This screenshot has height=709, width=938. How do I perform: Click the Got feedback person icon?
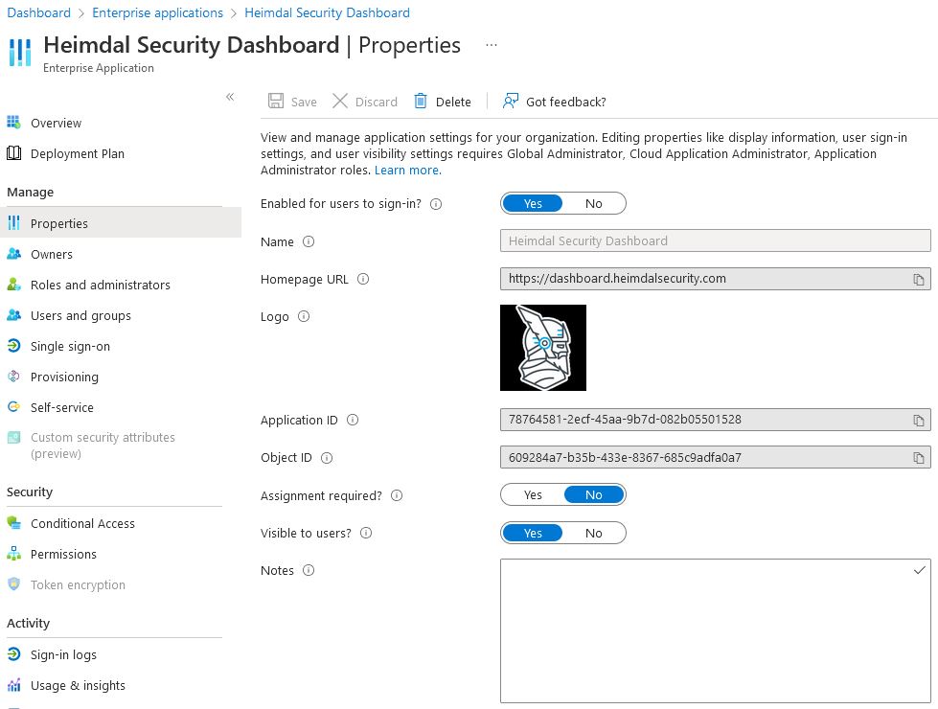(511, 101)
